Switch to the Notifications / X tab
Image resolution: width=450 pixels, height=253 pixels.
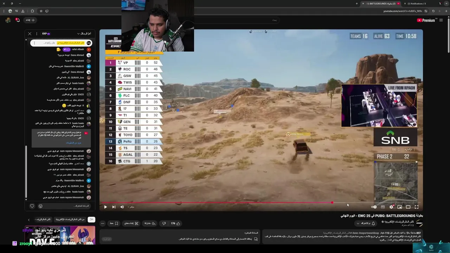coord(423,4)
